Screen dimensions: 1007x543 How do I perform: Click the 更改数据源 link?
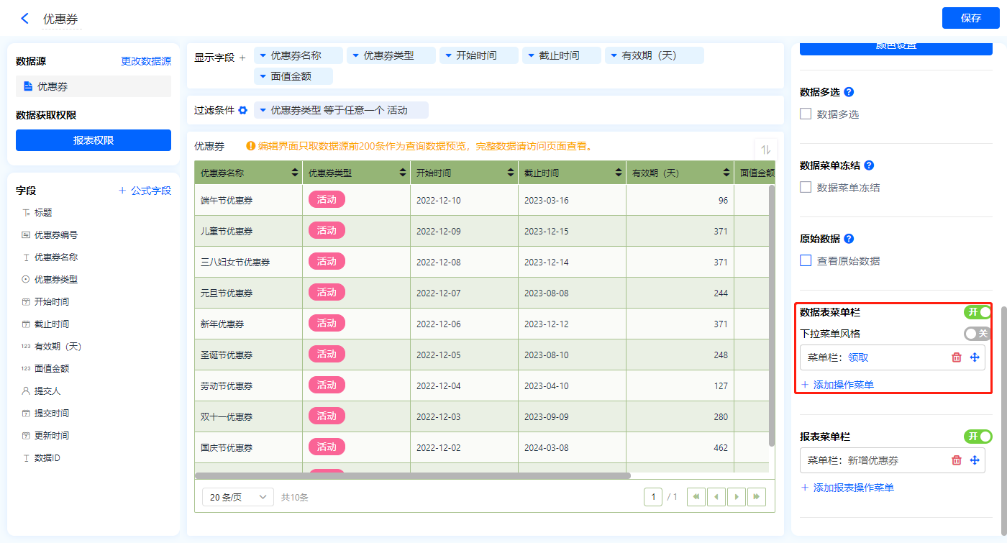click(146, 62)
